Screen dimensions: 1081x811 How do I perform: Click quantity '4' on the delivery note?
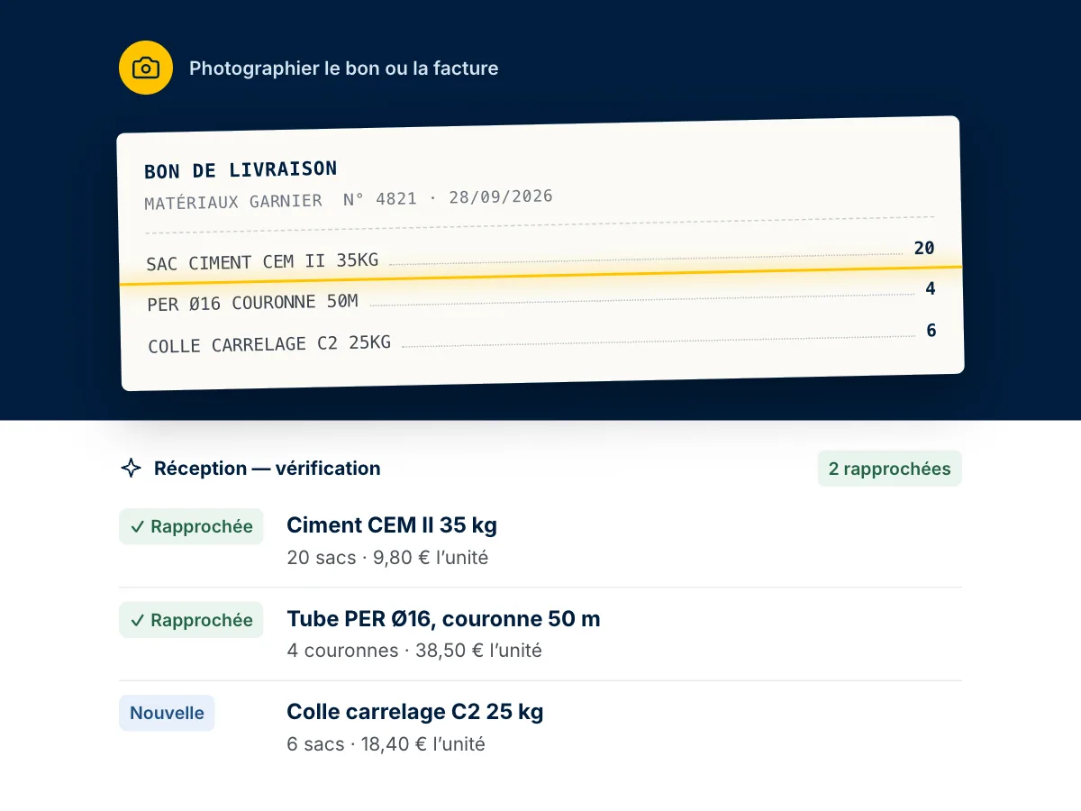coord(931,289)
